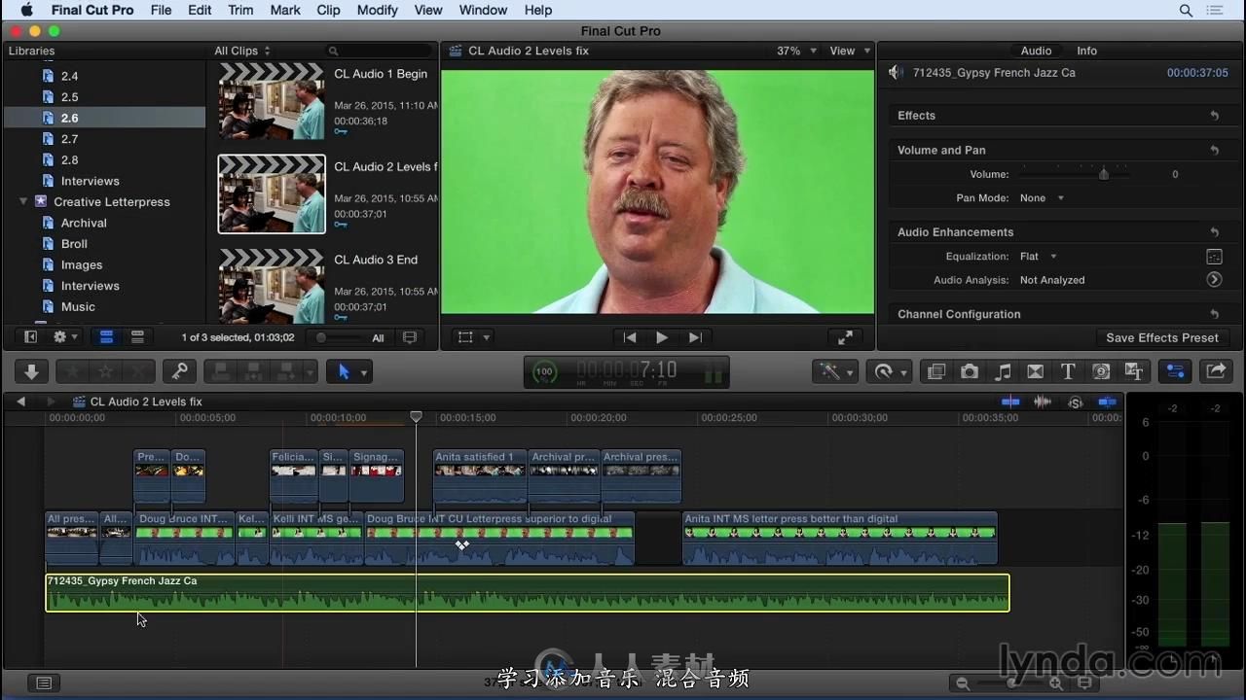Open the Timeline Index button
Image resolution: width=1246 pixels, height=700 pixels.
(x=44, y=682)
